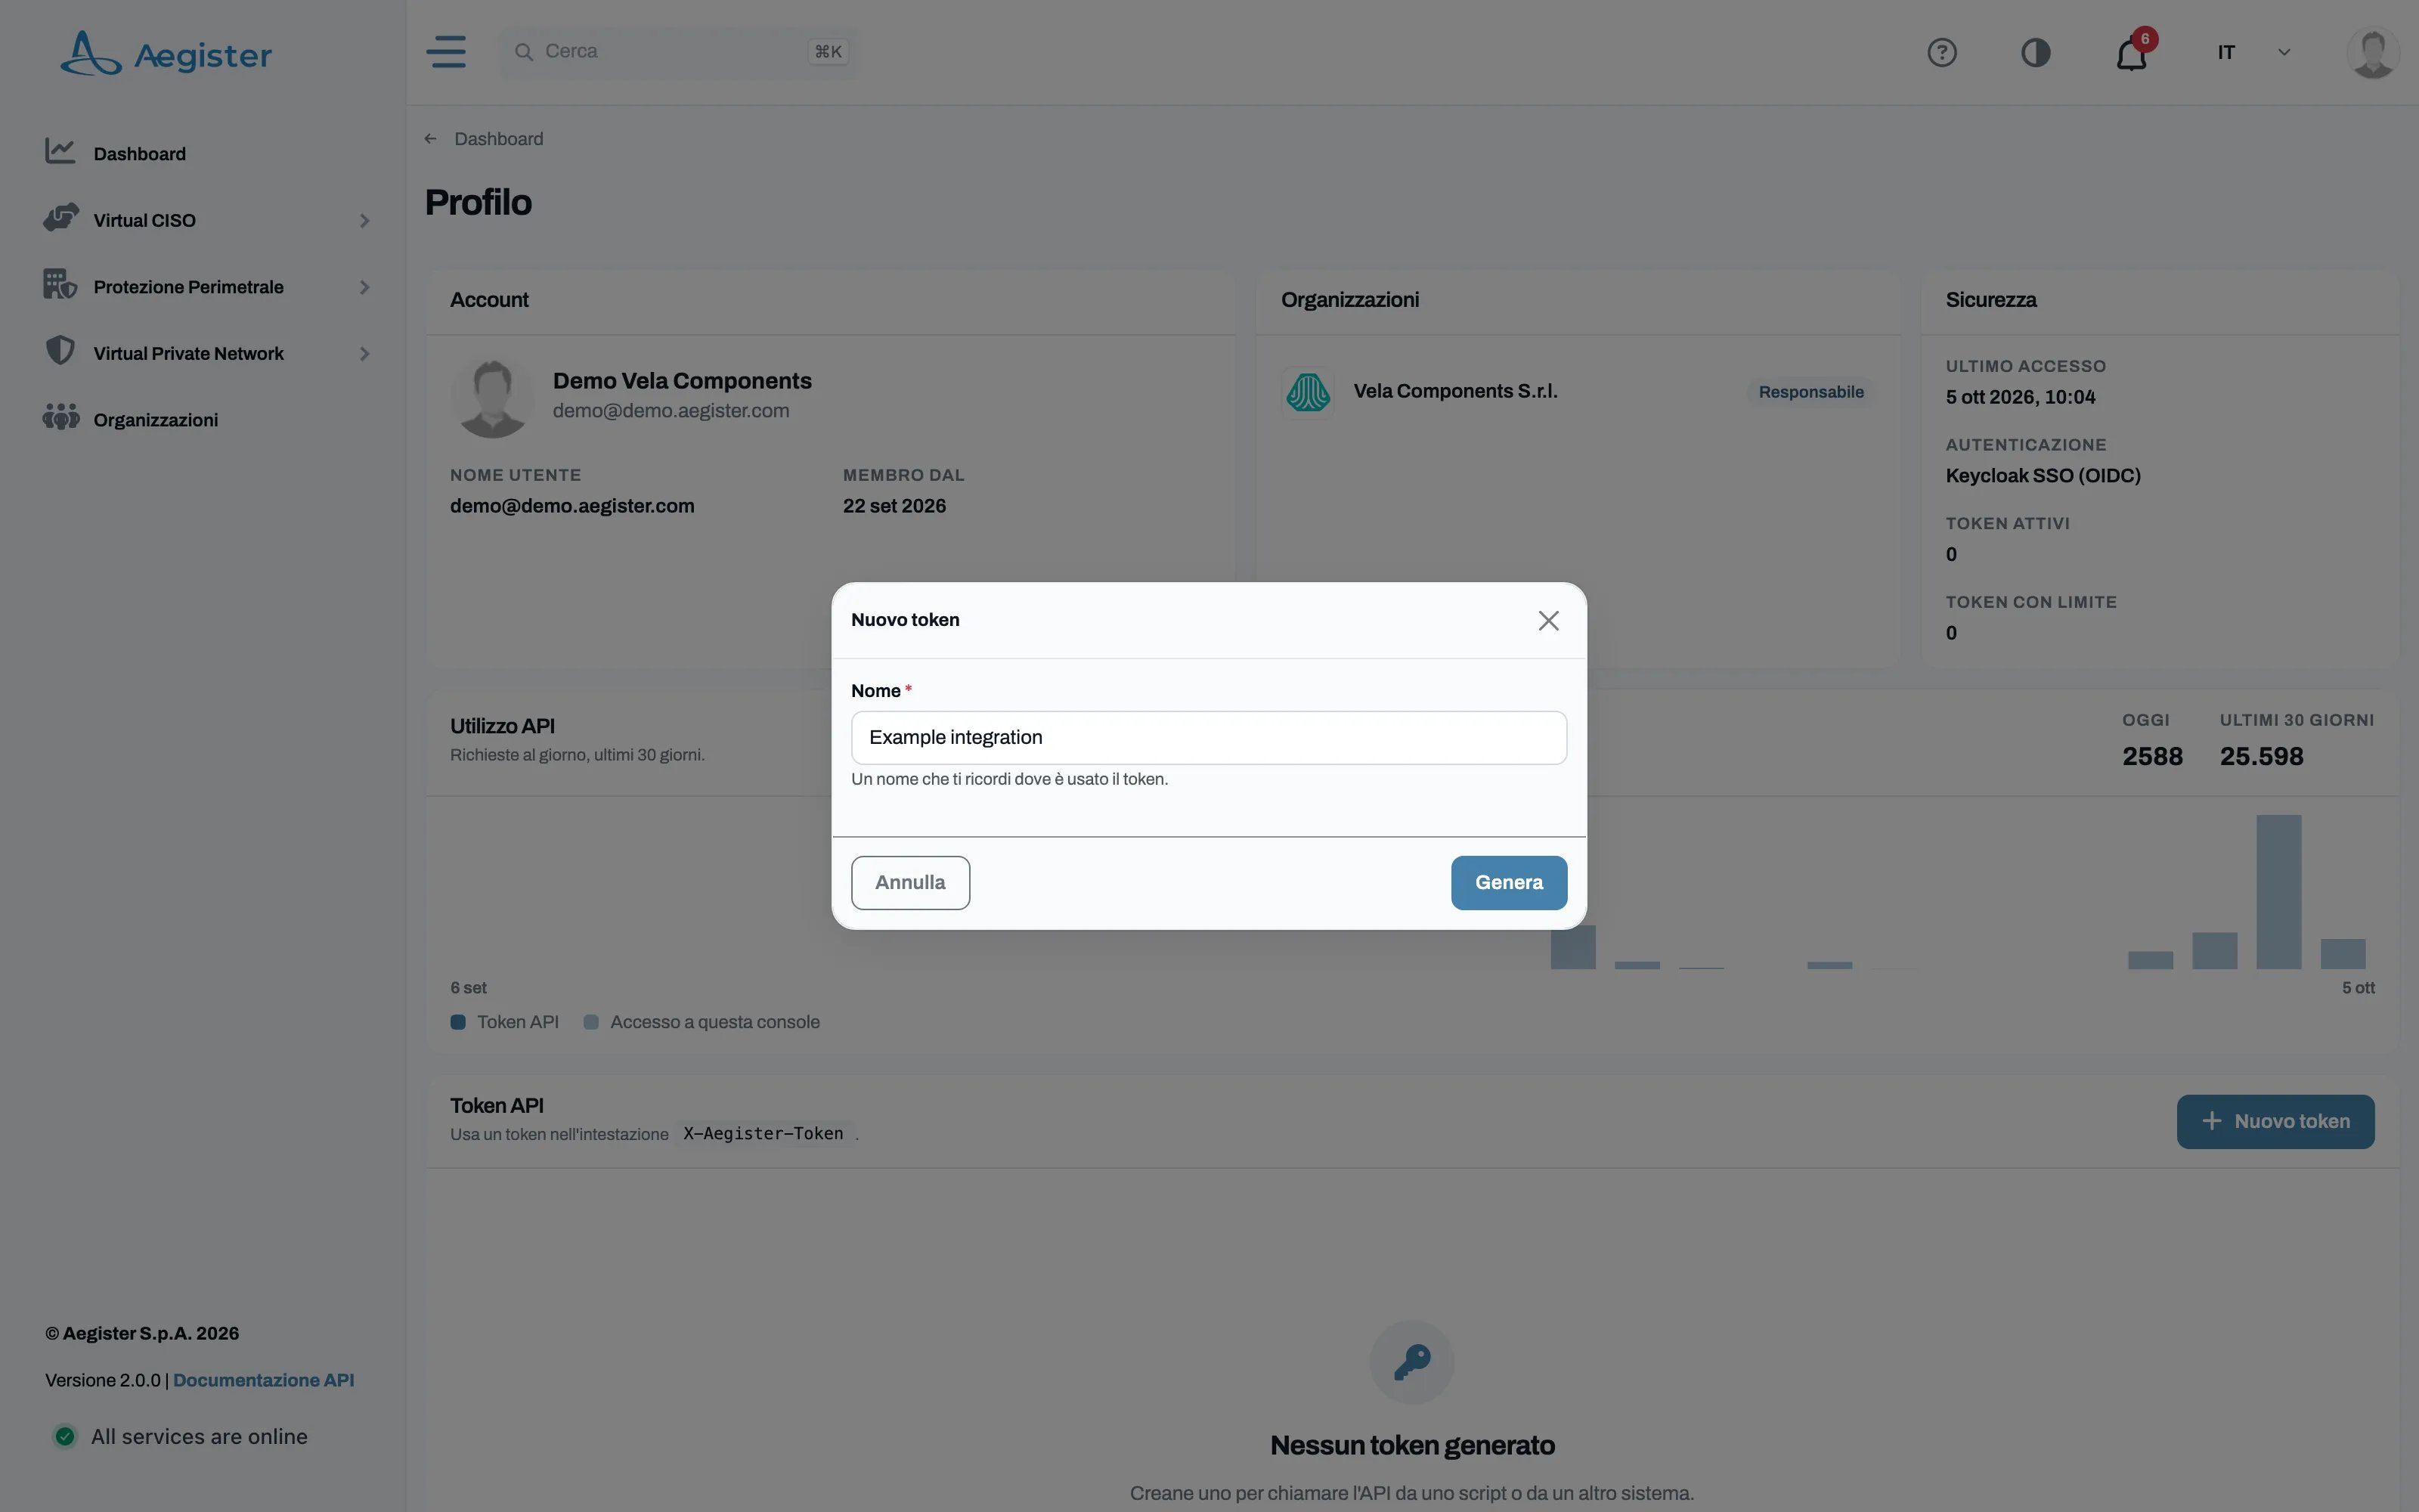Screen dimensions: 2419x1512
Task: Click the Virtual Private Network shield icon
Action: click(60, 351)
